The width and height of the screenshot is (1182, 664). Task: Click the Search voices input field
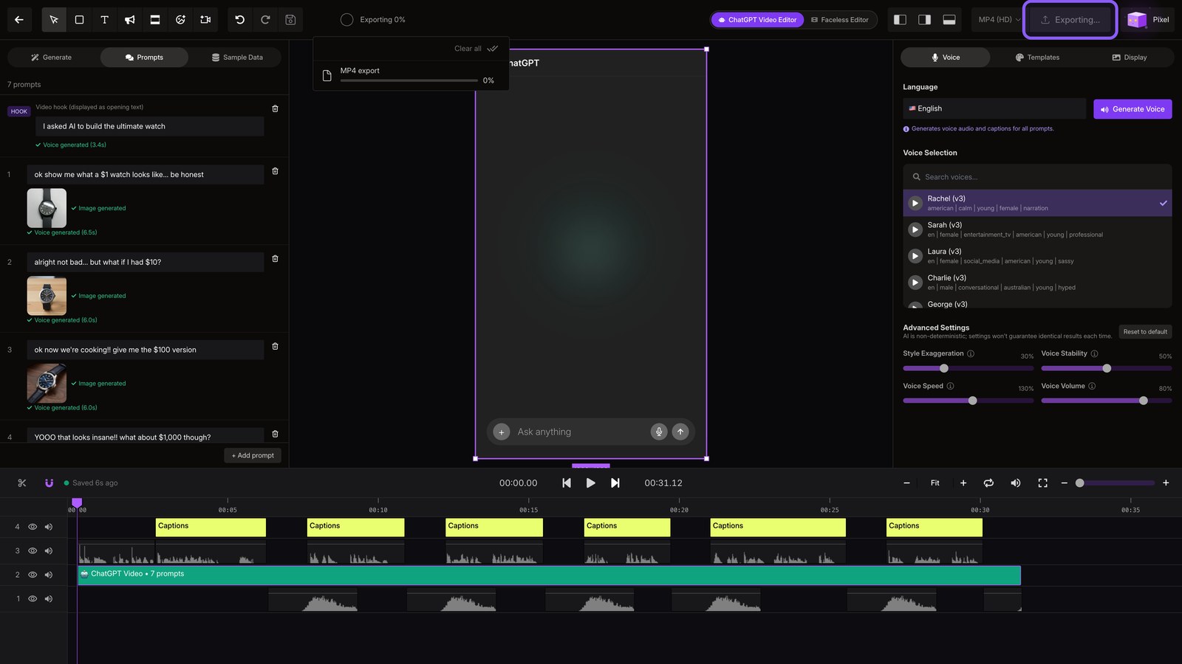[x=1037, y=177]
